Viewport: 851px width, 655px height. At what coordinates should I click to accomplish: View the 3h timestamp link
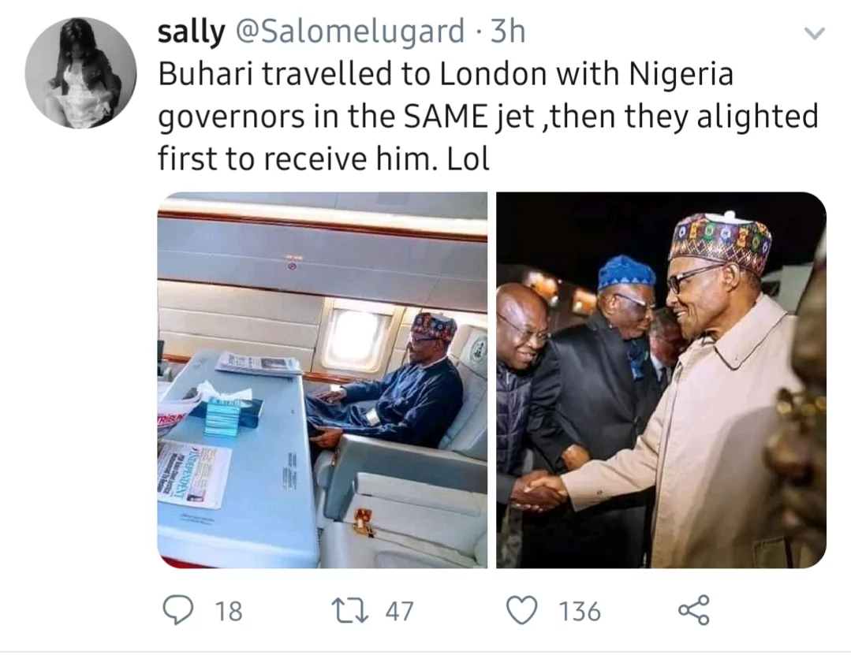(508, 31)
